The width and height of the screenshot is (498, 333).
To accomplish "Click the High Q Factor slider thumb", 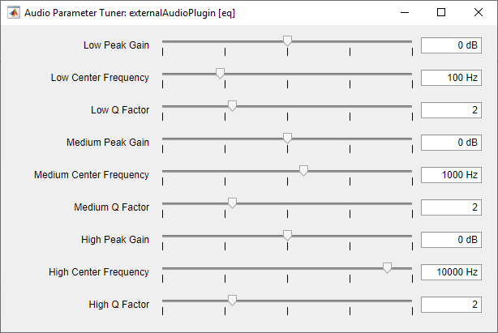I will point(232,300).
